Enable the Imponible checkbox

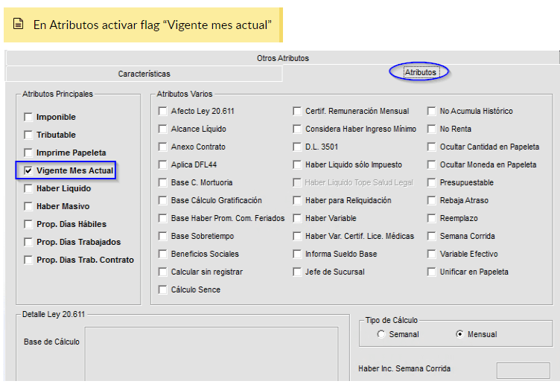click(28, 117)
